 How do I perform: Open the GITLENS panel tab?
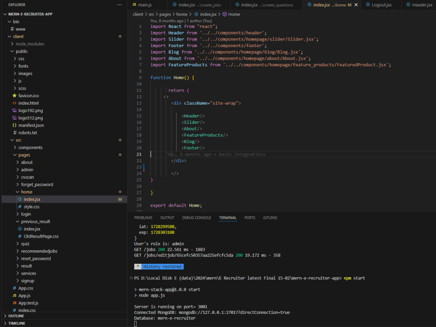tap(270, 218)
